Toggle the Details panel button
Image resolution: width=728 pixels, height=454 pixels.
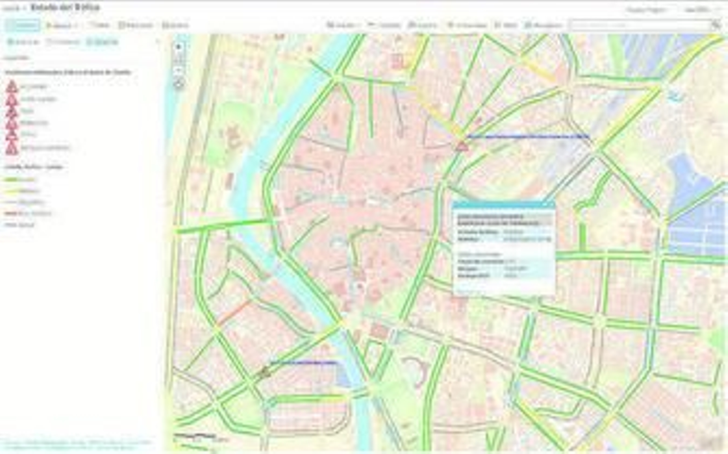point(22,25)
